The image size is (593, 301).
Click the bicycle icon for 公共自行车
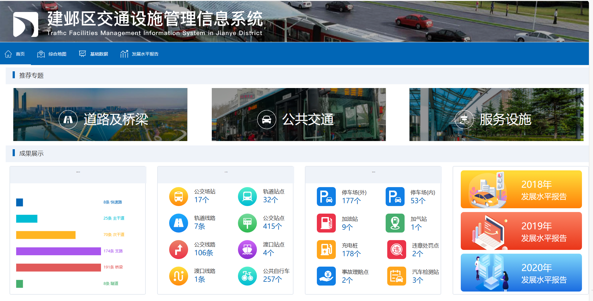click(247, 276)
